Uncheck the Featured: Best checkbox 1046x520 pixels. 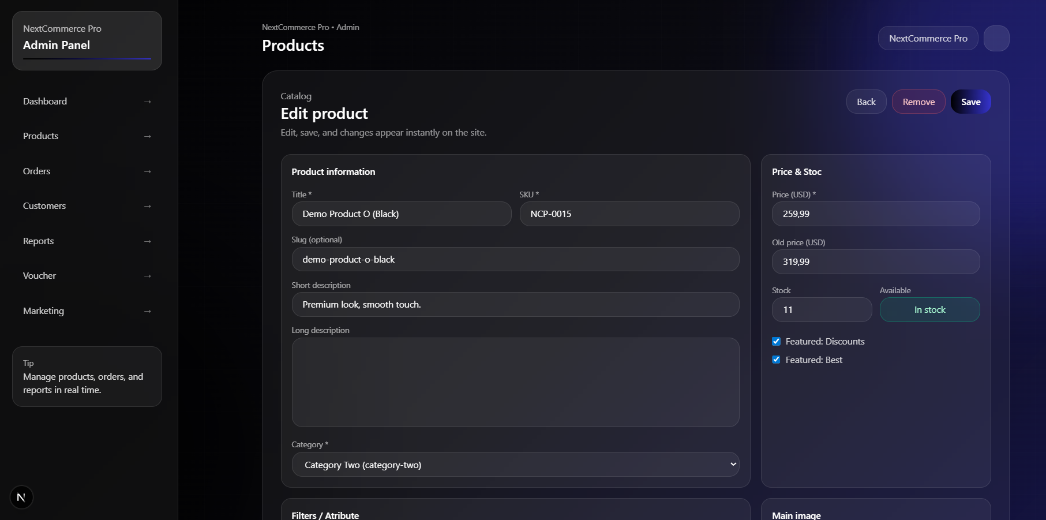pyautogui.click(x=776, y=360)
